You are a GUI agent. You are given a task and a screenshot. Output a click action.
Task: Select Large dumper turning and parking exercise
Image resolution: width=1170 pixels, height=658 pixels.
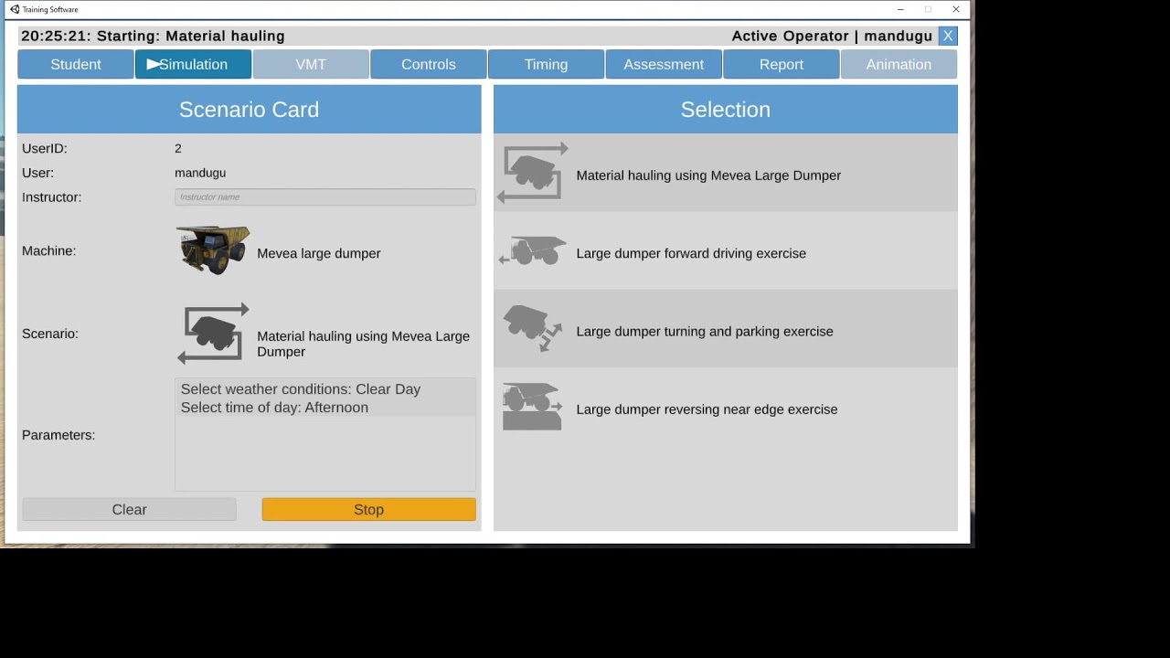(x=726, y=329)
